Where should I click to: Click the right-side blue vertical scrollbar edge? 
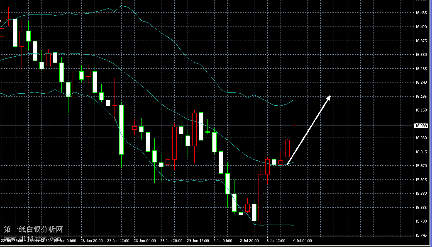(x=431, y=123)
